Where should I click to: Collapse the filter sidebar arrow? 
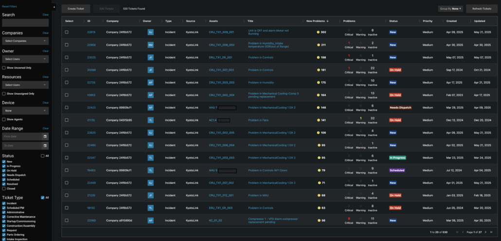tap(54, 7)
